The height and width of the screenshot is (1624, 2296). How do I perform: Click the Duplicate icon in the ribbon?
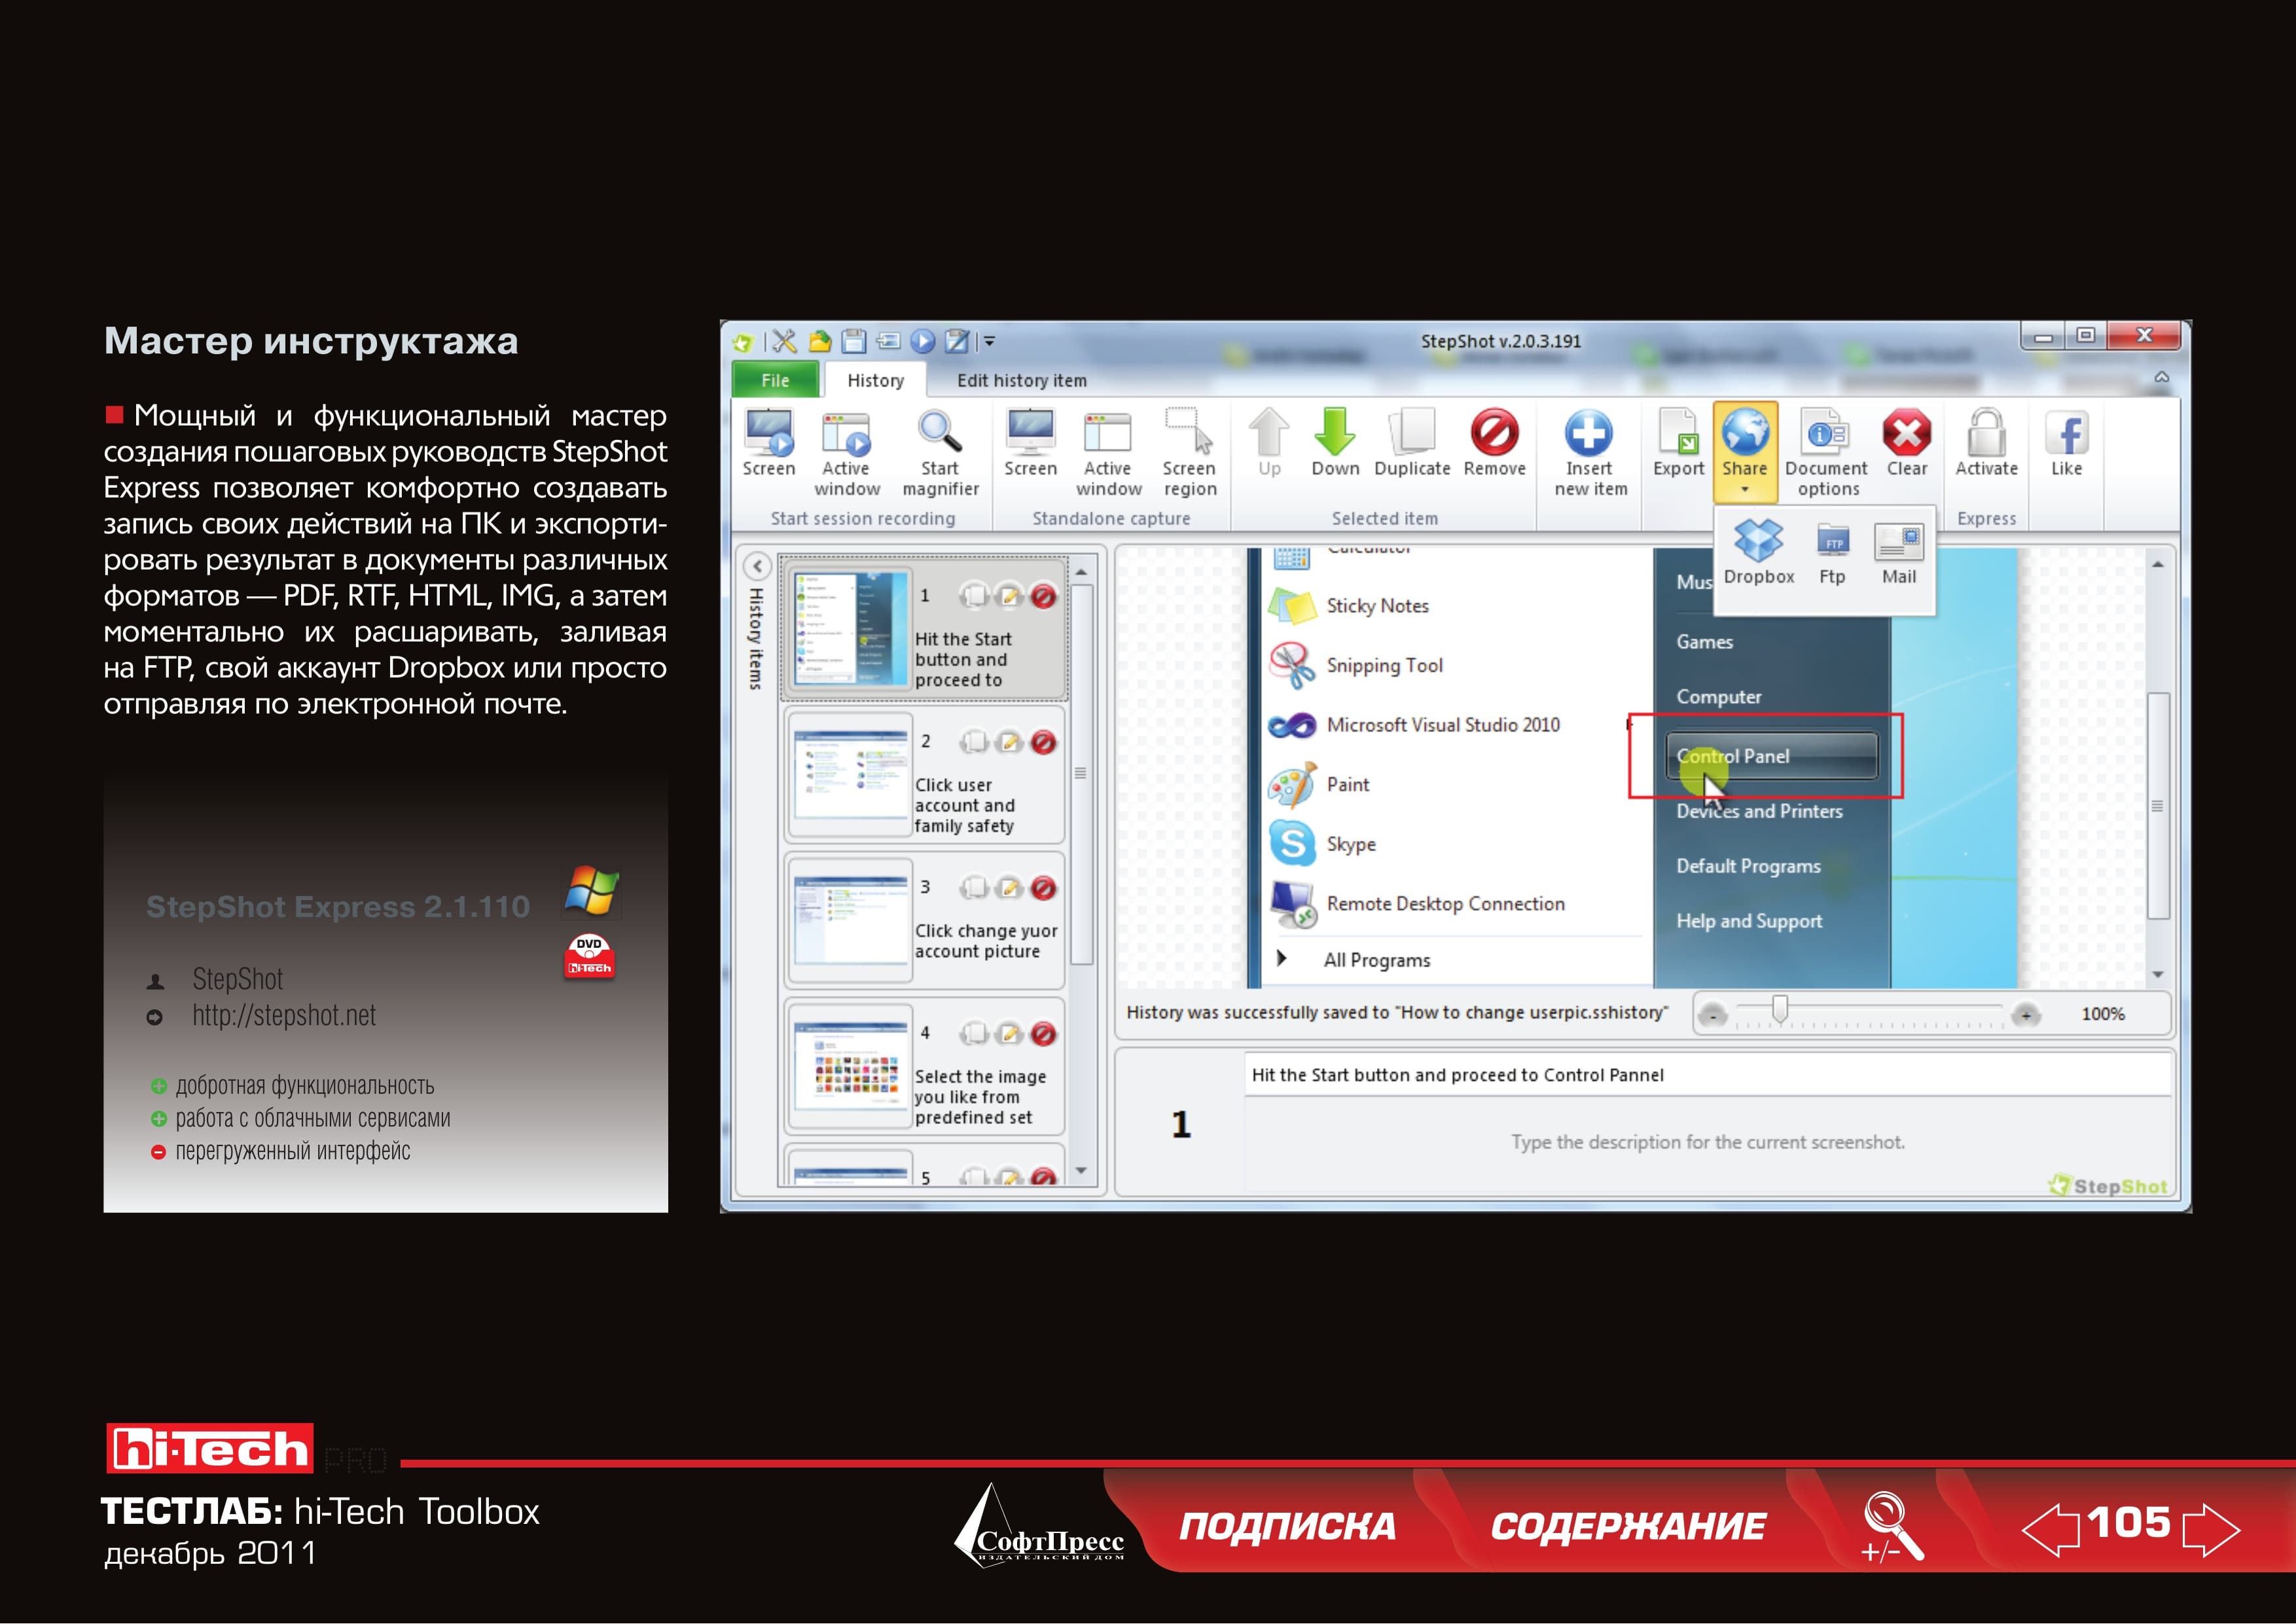tap(1412, 432)
